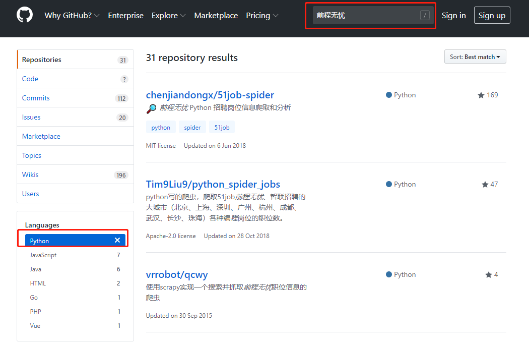Click the '31 repository results' heading
The height and width of the screenshot is (346, 529).
pos(191,58)
